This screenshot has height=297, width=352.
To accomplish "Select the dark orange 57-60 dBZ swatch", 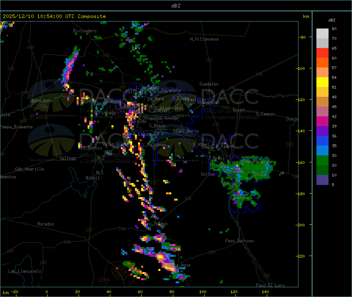I will 322,63.
